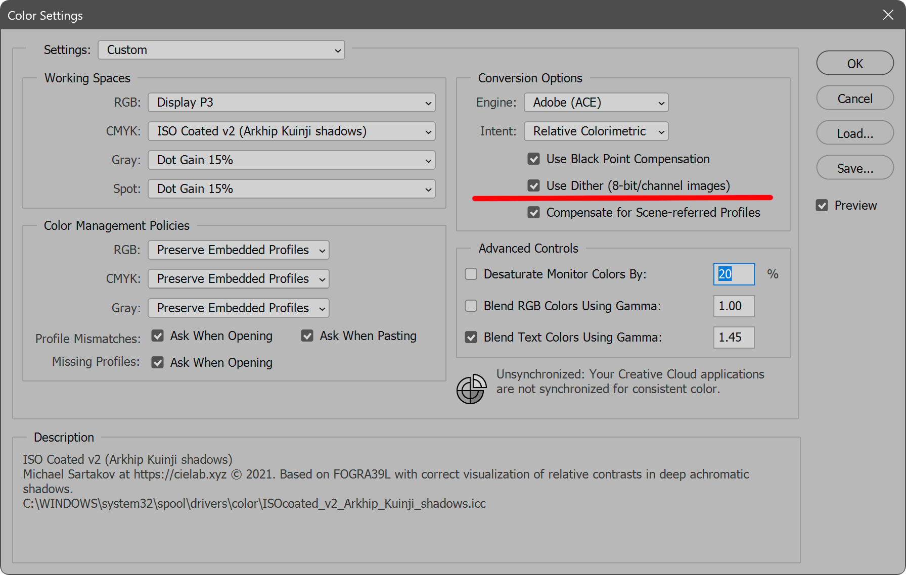The height and width of the screenshot is (575, 906).
Task: Uncheck Missing Profiles Ask When Opening
Action: [158, 363]
